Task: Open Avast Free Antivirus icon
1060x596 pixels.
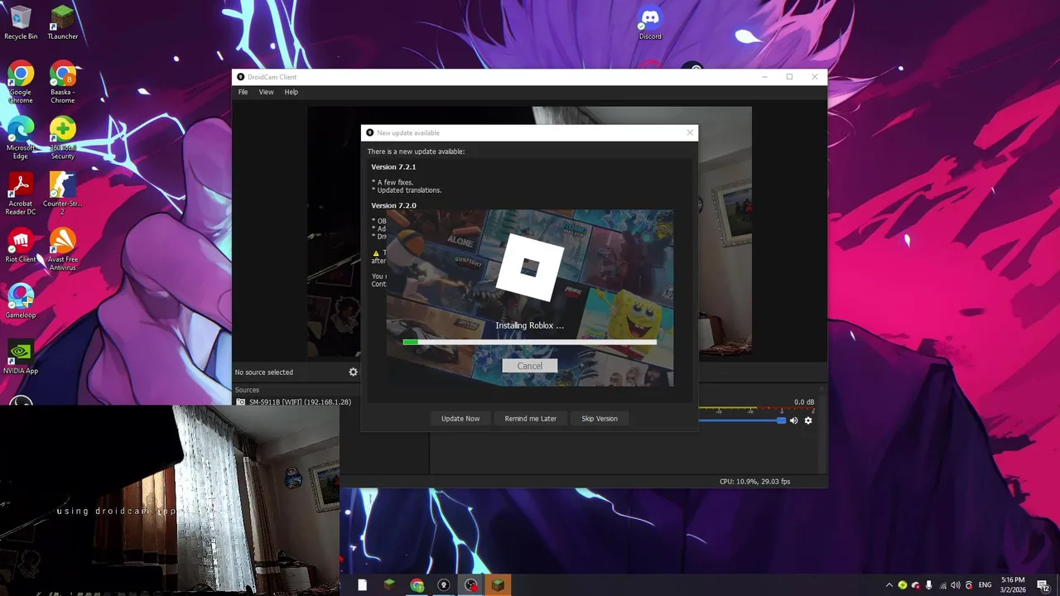Action: click(62, 249)
